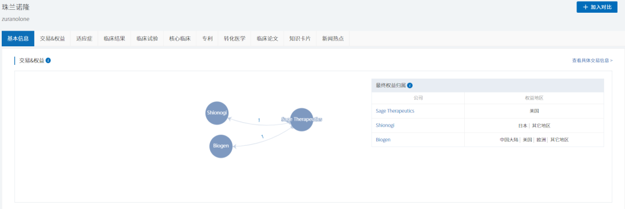Click 欧洲 region in Biogen row
The width and height of the screenshot is (625, 209).
(541, 140)
